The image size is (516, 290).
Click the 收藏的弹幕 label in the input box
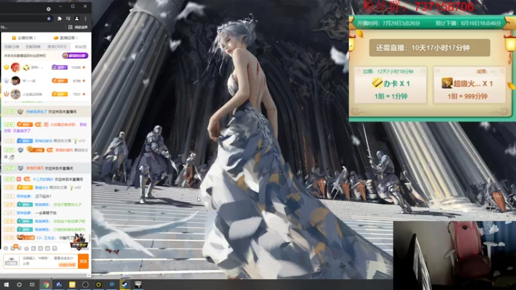67,265
